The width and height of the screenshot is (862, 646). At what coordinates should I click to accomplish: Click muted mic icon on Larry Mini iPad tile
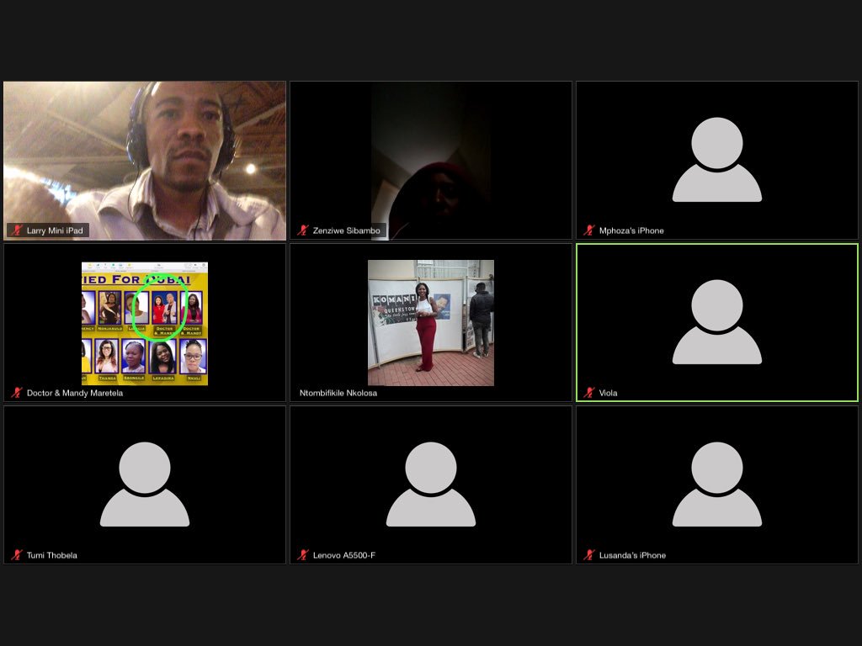click(17, 230)
